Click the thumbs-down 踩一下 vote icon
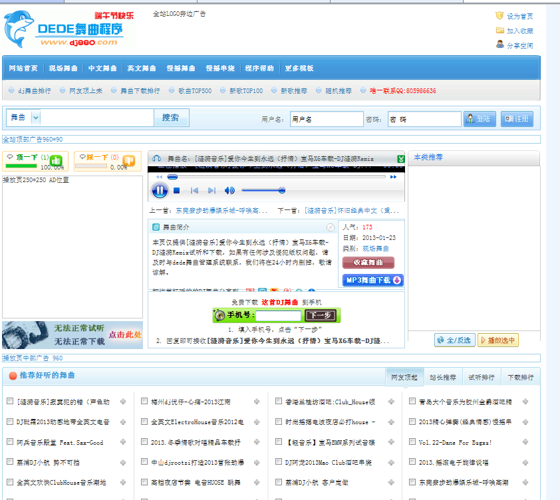This screenshot has height=500, width=560. [128, 160]
